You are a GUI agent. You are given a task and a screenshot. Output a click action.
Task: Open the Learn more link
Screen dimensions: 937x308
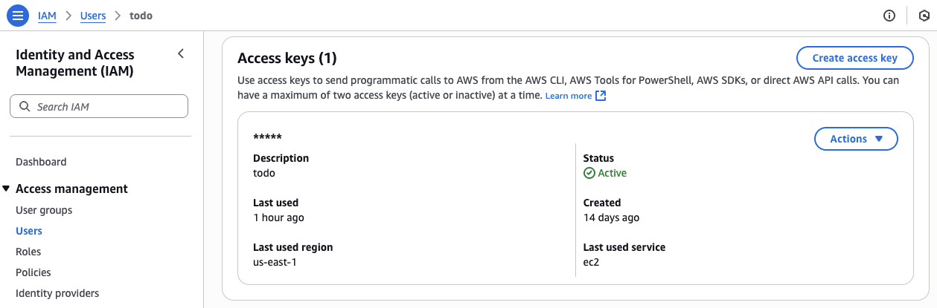click(x=569, y=96)
